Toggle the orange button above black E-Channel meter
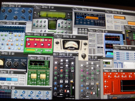 pos(72,81)
